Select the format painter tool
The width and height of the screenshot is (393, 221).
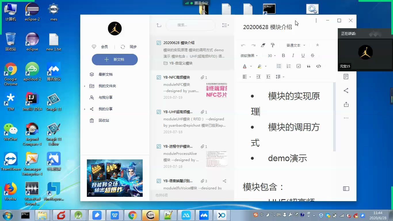pyautogui.click(x=272, y=45)
